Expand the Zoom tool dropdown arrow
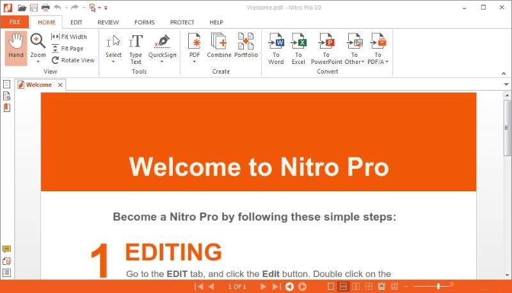This screenshot has width=512, height=293. tap(38, 61)
